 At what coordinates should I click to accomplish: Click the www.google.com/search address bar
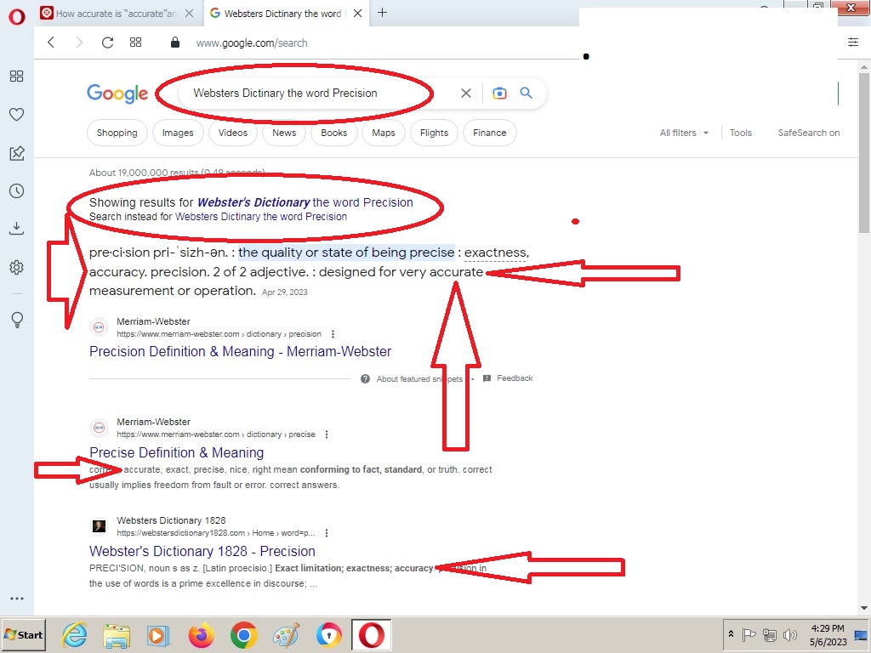click(x=252, y=43)
